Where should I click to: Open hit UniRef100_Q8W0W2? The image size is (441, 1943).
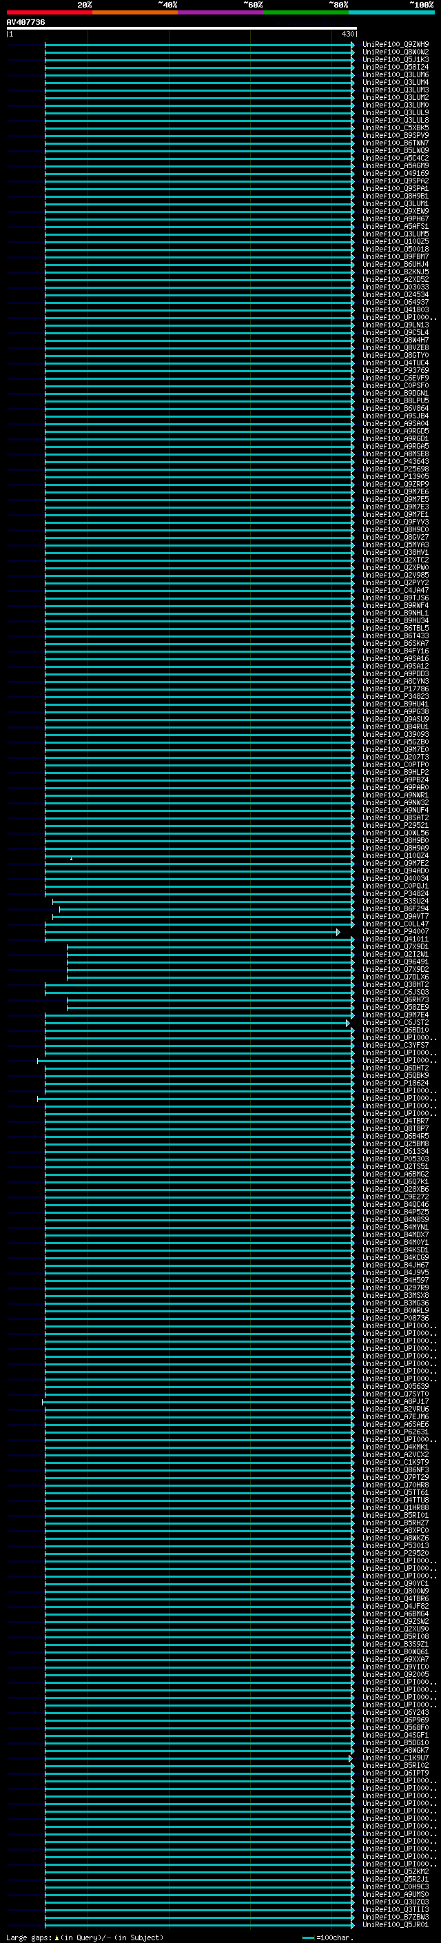396,52
